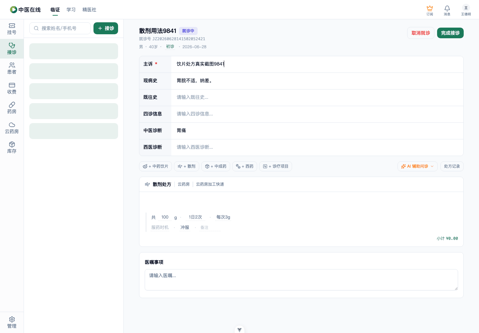Click the 主诉 input field
The height and width of the screenshot is (333, 479).
317,64
